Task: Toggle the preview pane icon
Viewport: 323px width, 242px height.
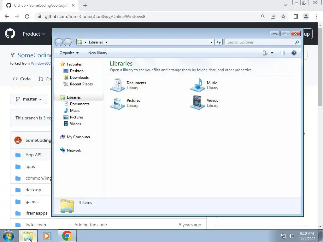Action: (x=283, y=53)
